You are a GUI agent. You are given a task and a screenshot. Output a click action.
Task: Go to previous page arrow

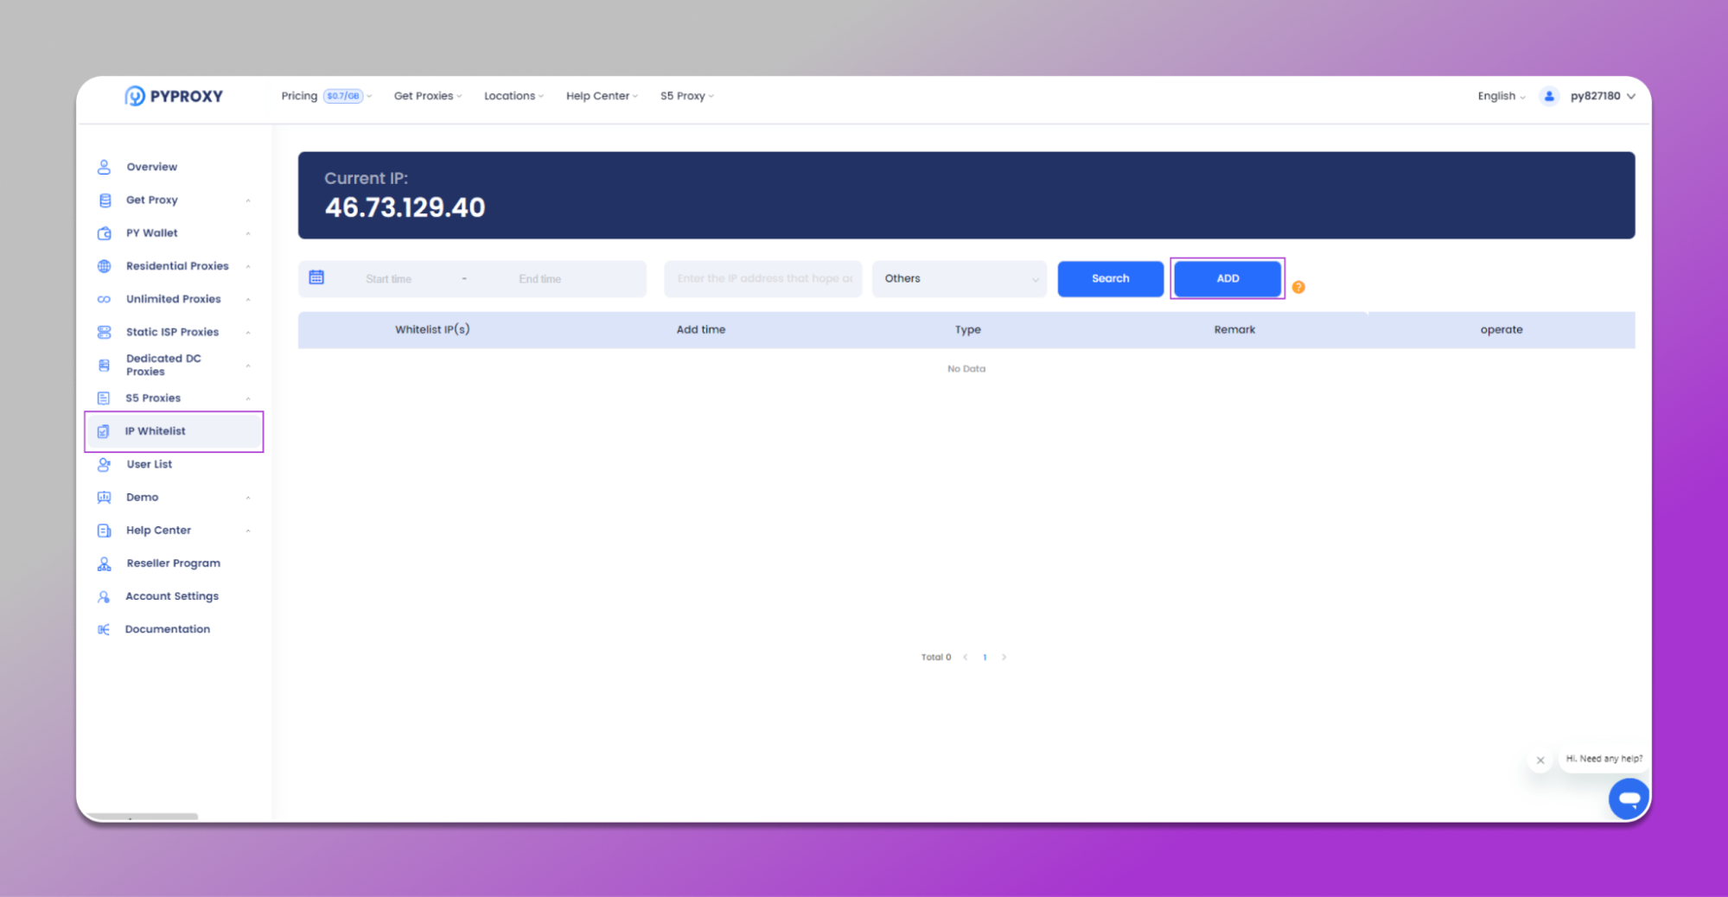[x=966, y=658]
